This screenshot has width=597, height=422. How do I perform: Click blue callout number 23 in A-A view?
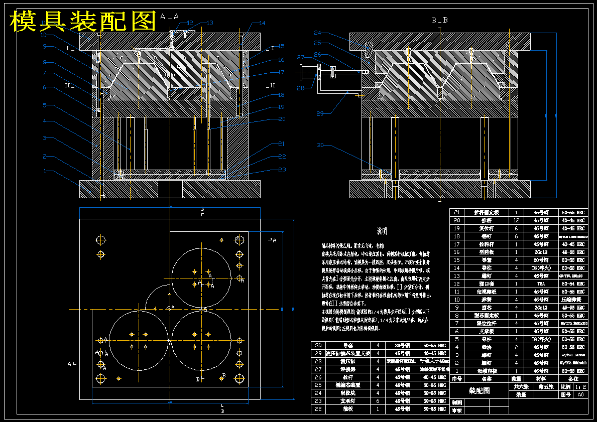(282, 170)
